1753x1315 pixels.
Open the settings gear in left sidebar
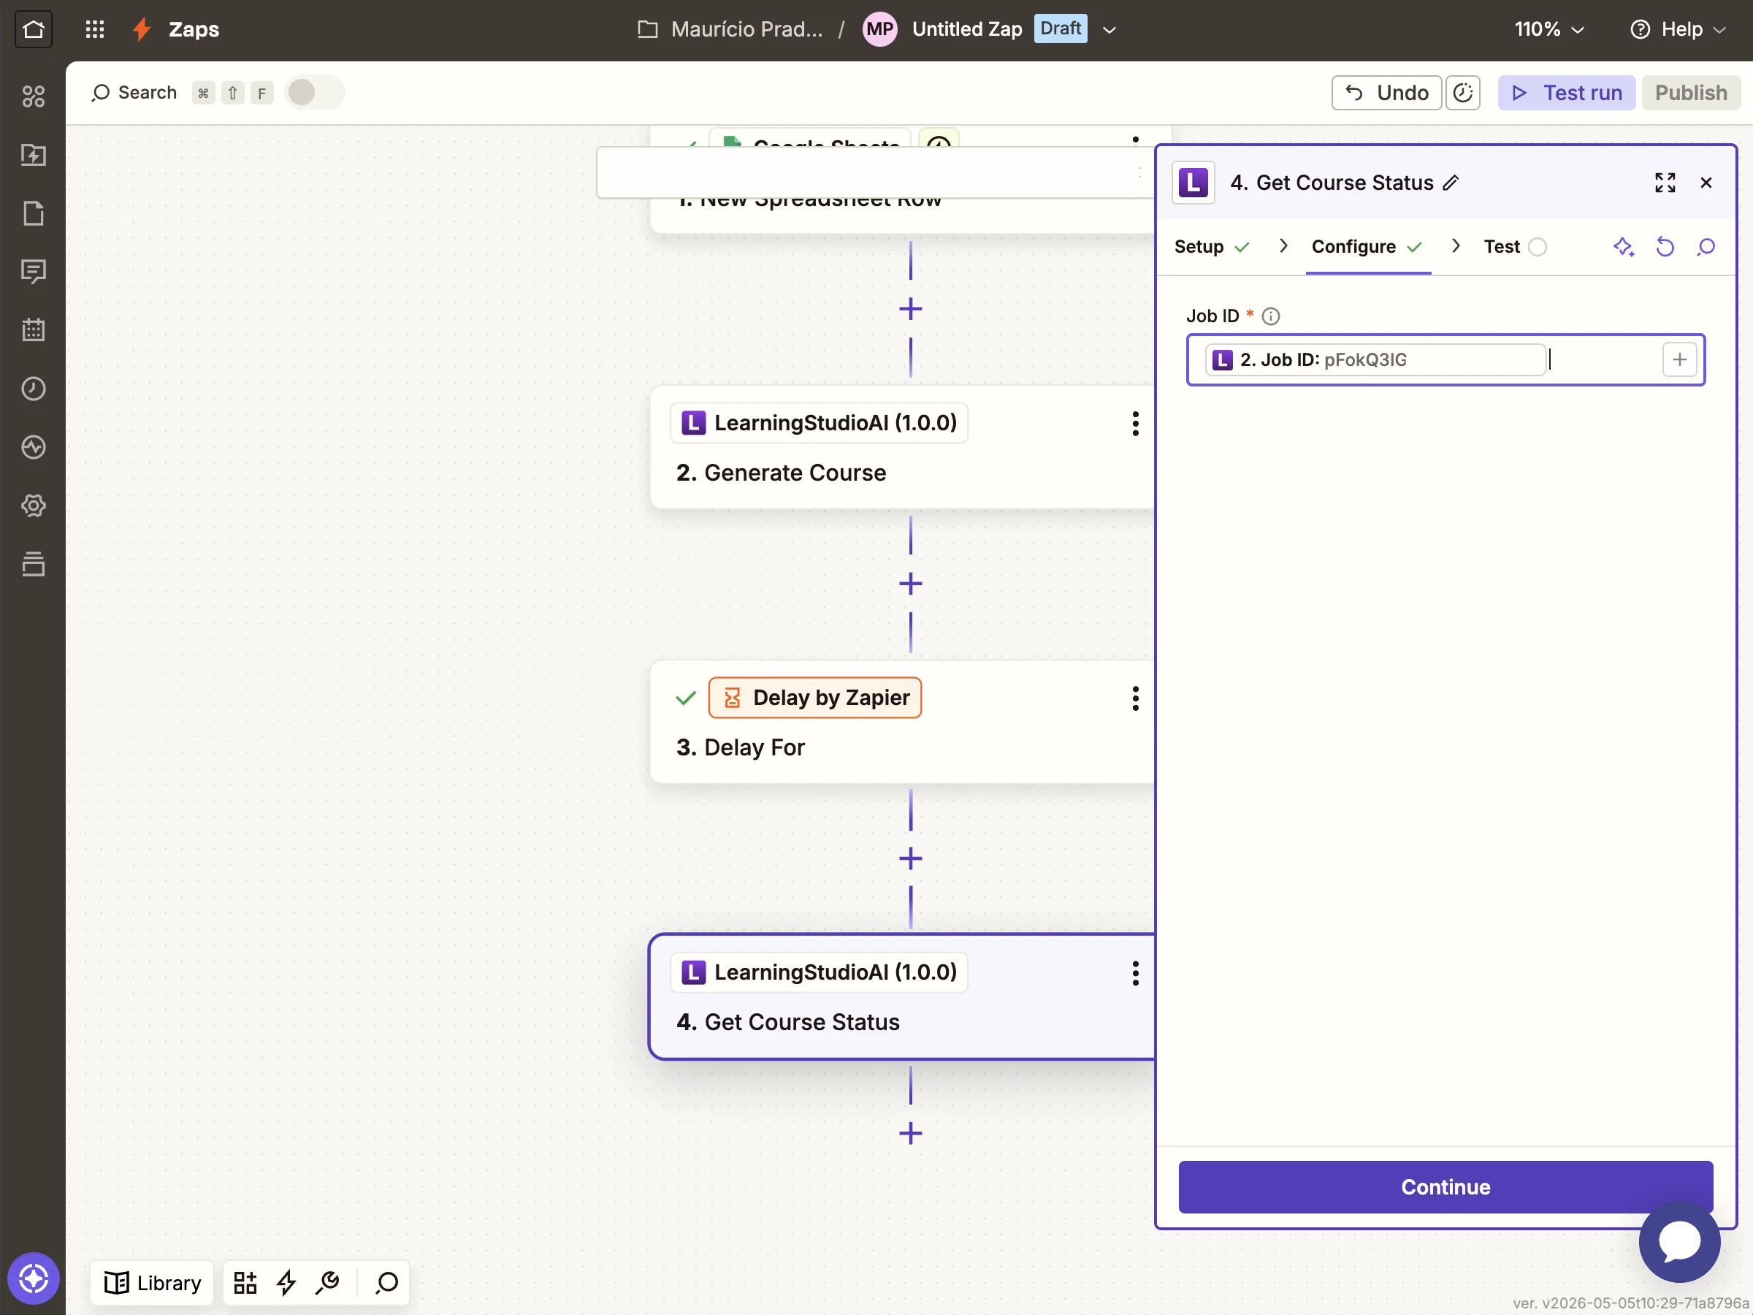34,505
